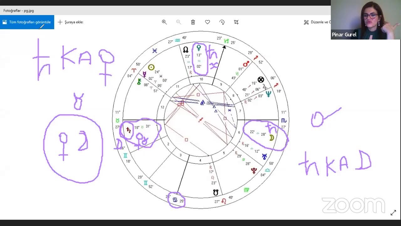The height and width of the screenshot is (226, 401).
Task: Click the Mars symbol near 01°
Action: [246, 64]
